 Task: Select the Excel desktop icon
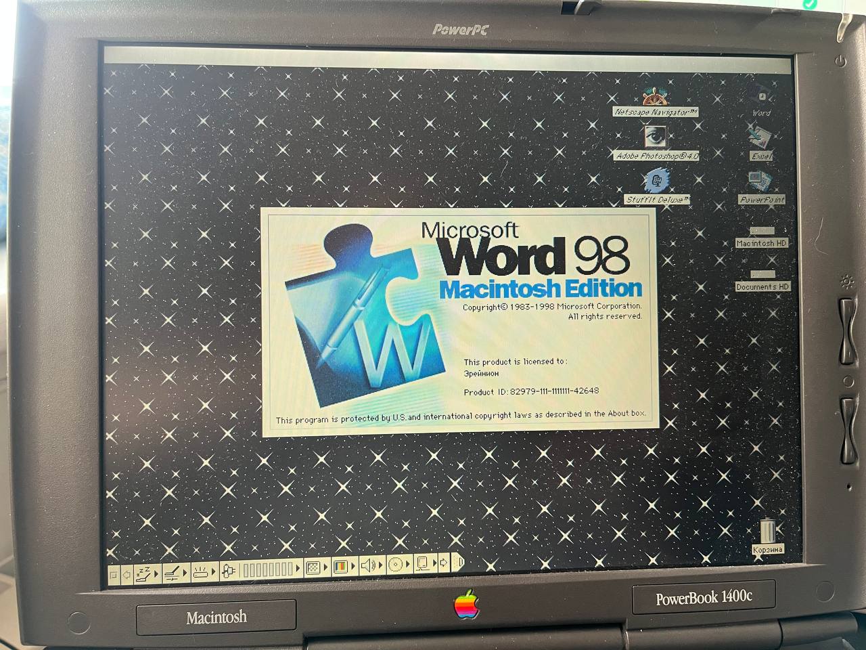760,139
